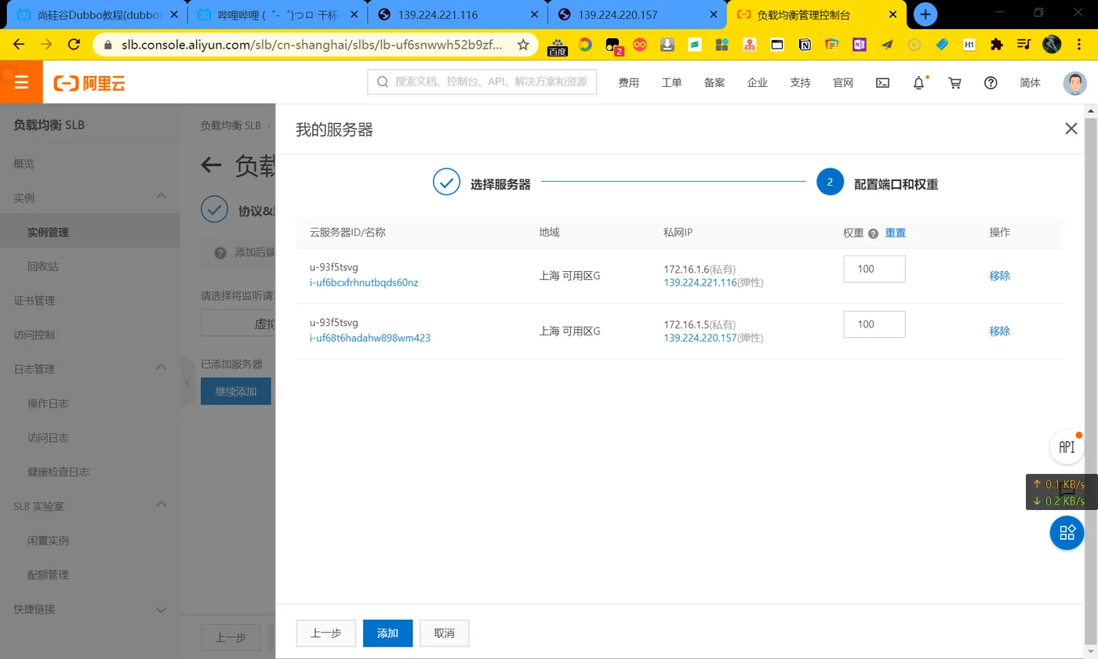Open the user avatar menu
The height and width of the screenshot is (659, 1098).
(x=1074, y=83)
